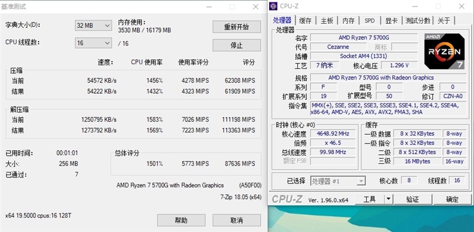Image resolution: width=474 pixels, height=232 pixels.
Task: Click the Socket AM4 (1331) package field
Action: point(364,56)
